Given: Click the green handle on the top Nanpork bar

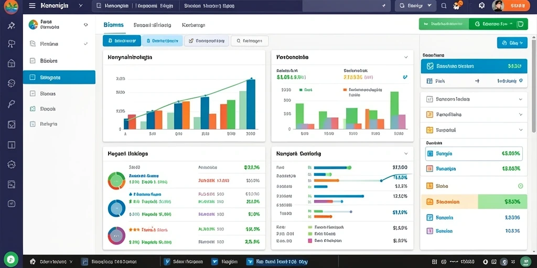Looking at the screenshot, I should click(349, 167).
